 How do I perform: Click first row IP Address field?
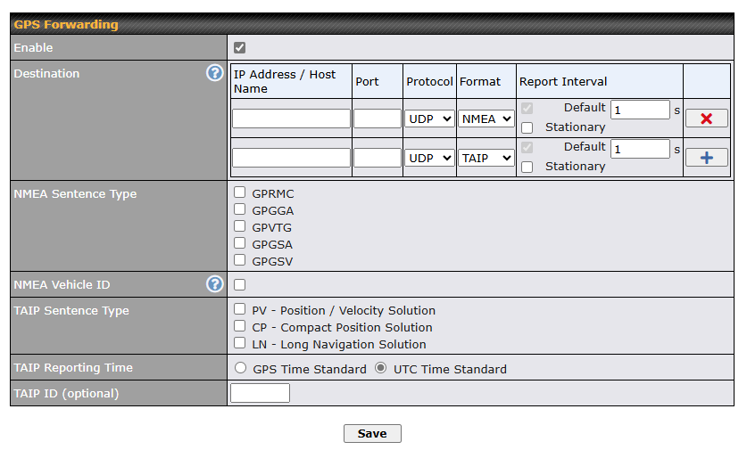(291, 119)
